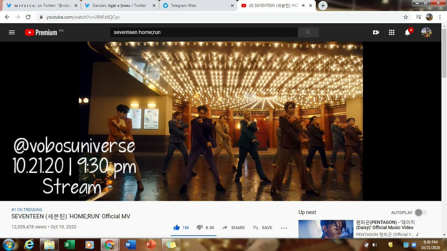Open Windows Explorer folder in taskbar
The height and width of the screenshot is (251, 447).
click(49, 245)
